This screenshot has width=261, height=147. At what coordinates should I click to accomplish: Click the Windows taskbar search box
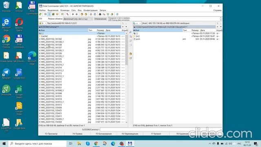[x=37, y=143]
